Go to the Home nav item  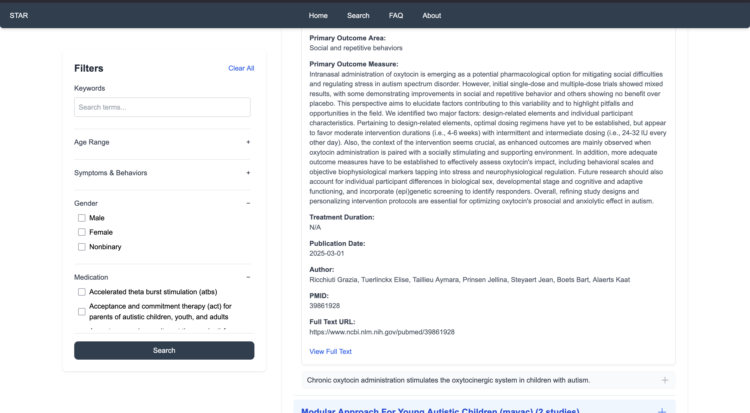(318, 15)
